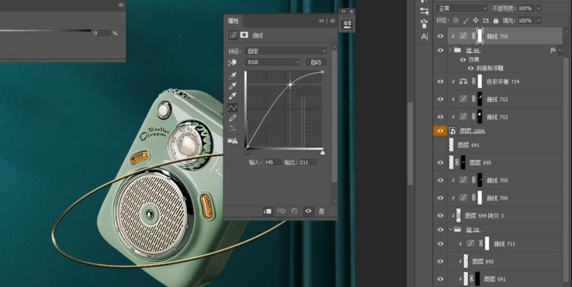Toggle visibility of 色彩平衡 714 layer
The image size is (572, 287).
(440, 82)
